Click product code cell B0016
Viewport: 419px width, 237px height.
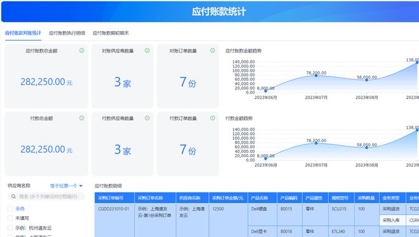click(x=289, y=231)
